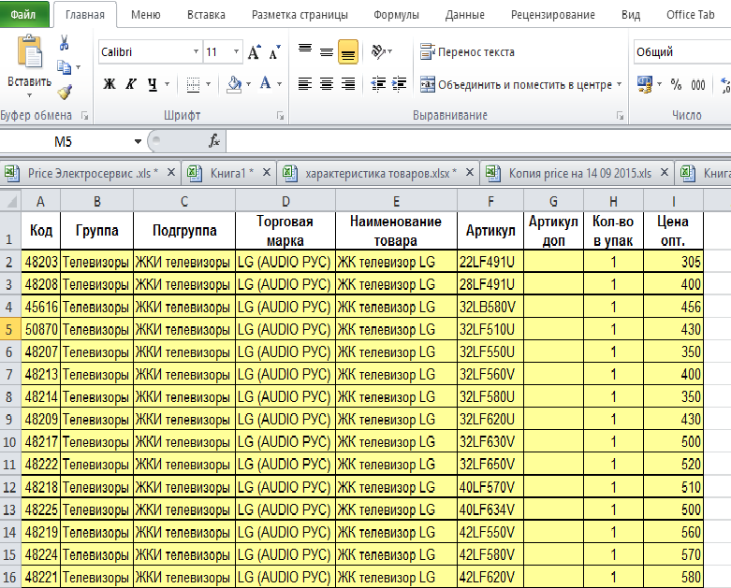Increase font size with large A icon

point(254,52)
